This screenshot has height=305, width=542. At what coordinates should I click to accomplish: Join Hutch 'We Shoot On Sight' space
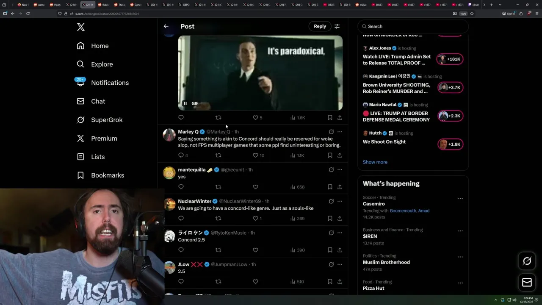click(450, 144)
